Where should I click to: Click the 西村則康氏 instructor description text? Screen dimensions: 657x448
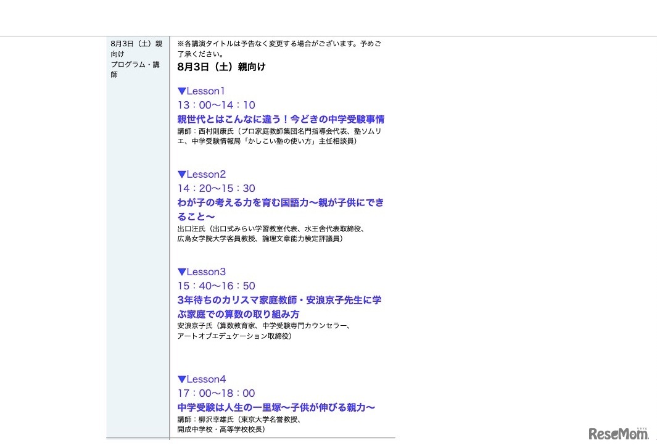[x=279, y=135]
